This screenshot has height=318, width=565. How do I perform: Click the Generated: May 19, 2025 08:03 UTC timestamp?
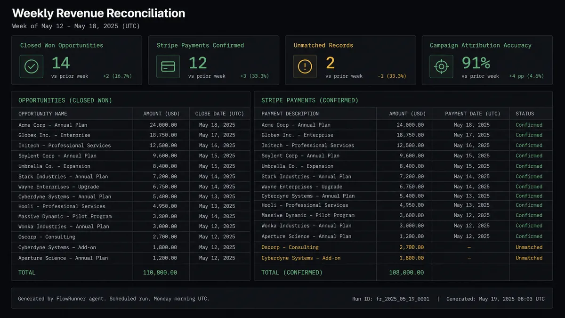tap(495, 299)
